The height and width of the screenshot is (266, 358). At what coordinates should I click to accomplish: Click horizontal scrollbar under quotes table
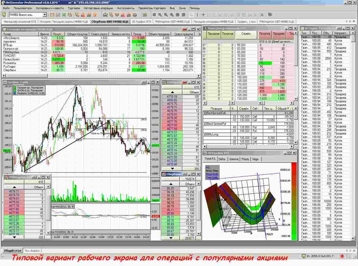(x=101, y=76)
